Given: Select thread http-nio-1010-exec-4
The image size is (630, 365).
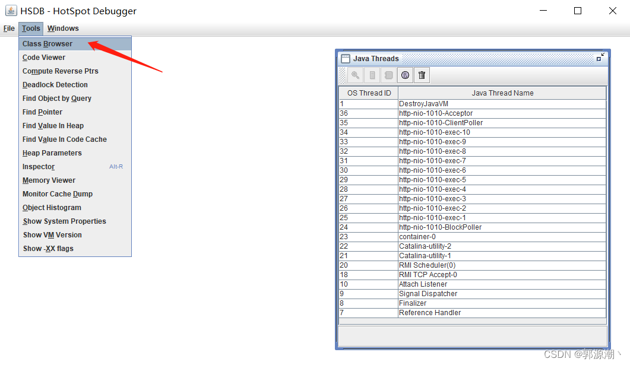Looking at the screenshot, I should (473, 189).
